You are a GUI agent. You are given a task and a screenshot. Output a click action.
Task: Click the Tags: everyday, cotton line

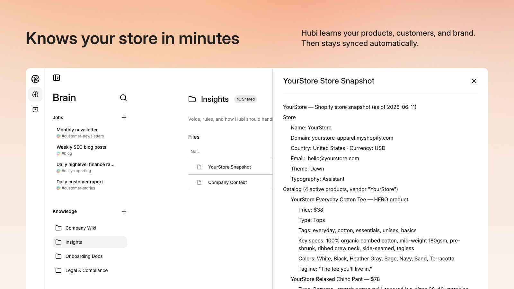(x=357, y=230)
